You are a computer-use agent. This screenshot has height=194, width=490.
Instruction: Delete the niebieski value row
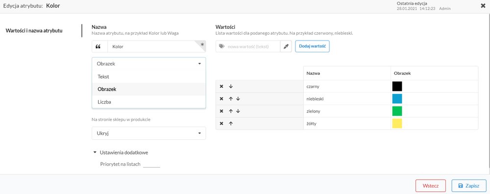pos(221,99)
